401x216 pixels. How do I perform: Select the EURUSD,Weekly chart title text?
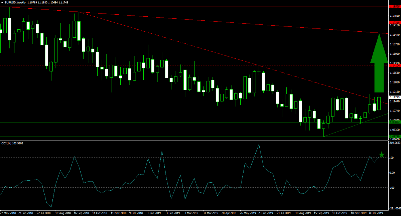pyautogui.click(x=15, y=2)
